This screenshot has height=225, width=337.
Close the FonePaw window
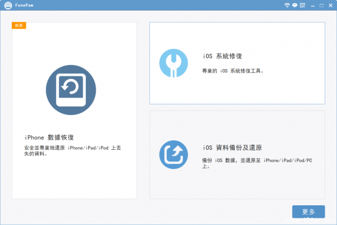point(331,6)
